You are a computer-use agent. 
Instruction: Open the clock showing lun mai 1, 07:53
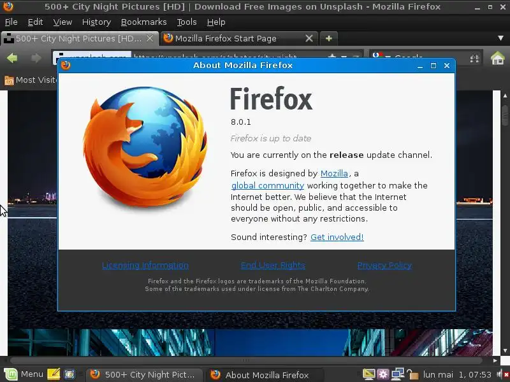457,375
